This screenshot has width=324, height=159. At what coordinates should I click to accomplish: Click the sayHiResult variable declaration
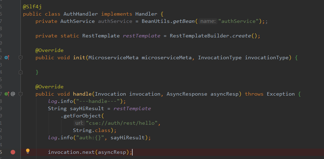pos(87,108)
